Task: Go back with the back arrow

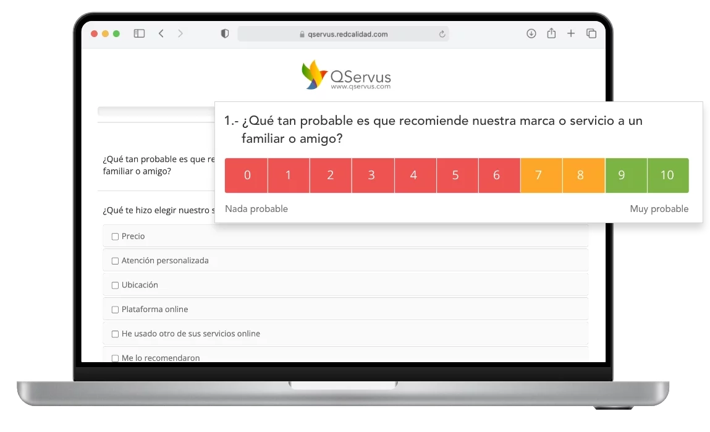Action: (161, 34)
